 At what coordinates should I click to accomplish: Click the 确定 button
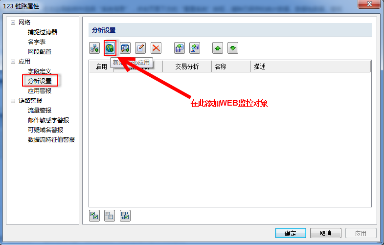(291, 233)
